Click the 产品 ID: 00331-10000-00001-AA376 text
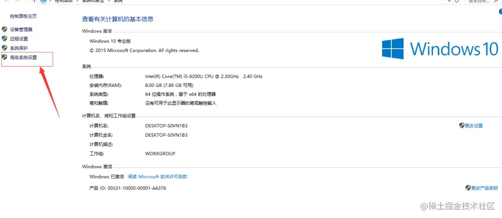This screenshot has width=502, height=218. coord(128,188)
